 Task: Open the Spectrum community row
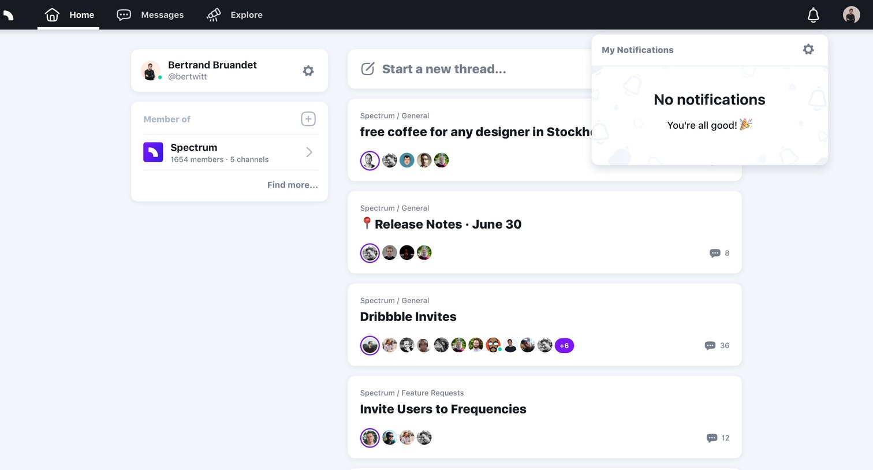click(x=230, y=152)
